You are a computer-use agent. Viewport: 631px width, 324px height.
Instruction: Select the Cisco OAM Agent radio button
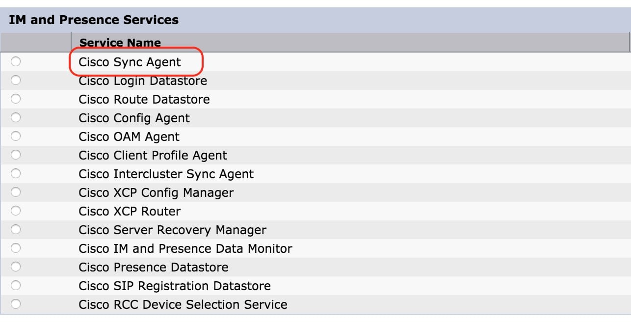click(16, 136)
